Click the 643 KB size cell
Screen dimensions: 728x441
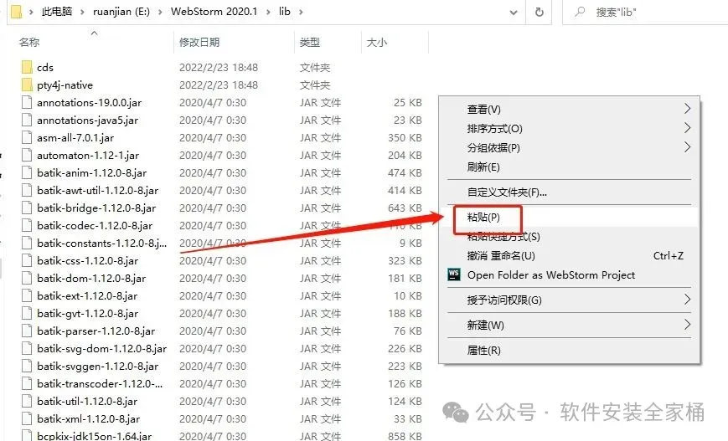(405, 208)
